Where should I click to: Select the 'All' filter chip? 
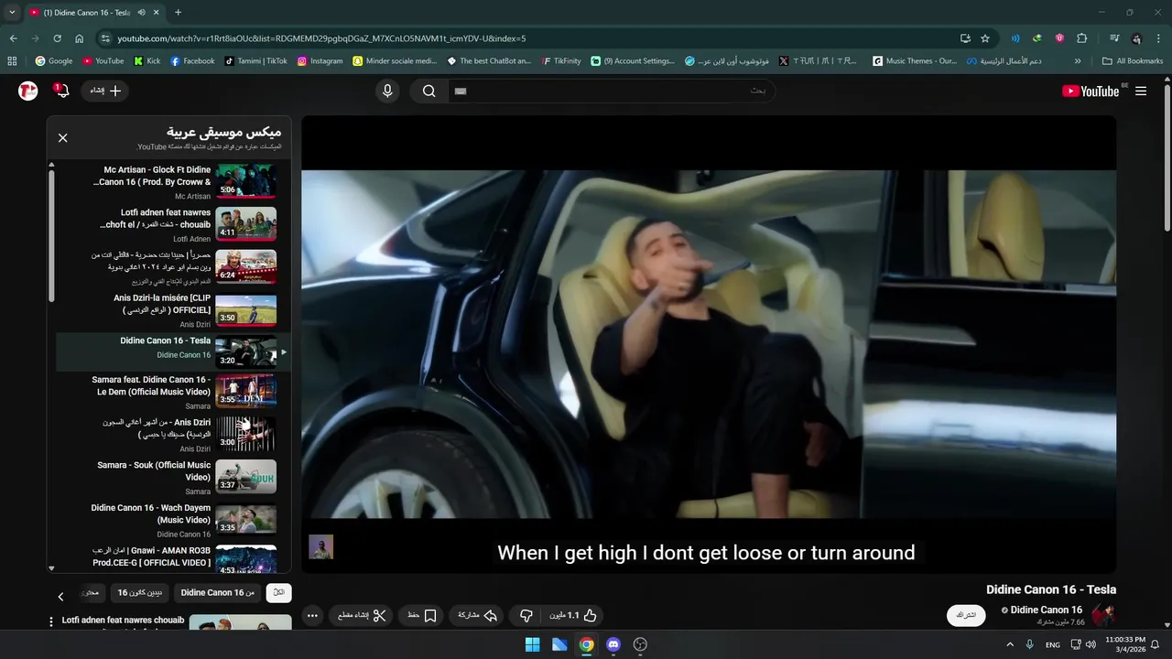pos(279,593)
